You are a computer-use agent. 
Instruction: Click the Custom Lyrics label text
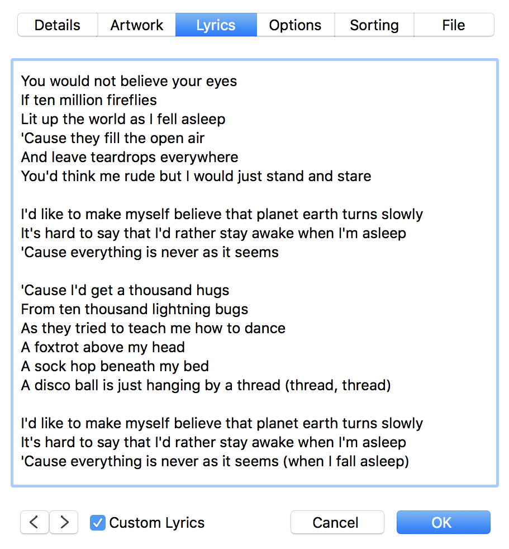[156, 522]
